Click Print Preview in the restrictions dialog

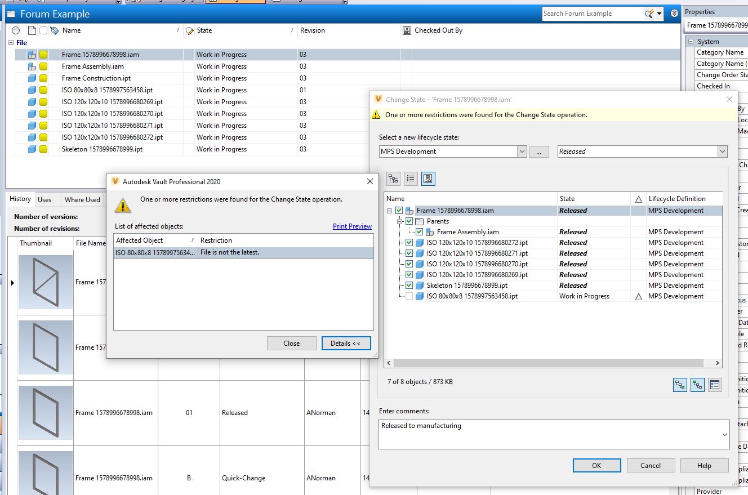click(352, 226)
